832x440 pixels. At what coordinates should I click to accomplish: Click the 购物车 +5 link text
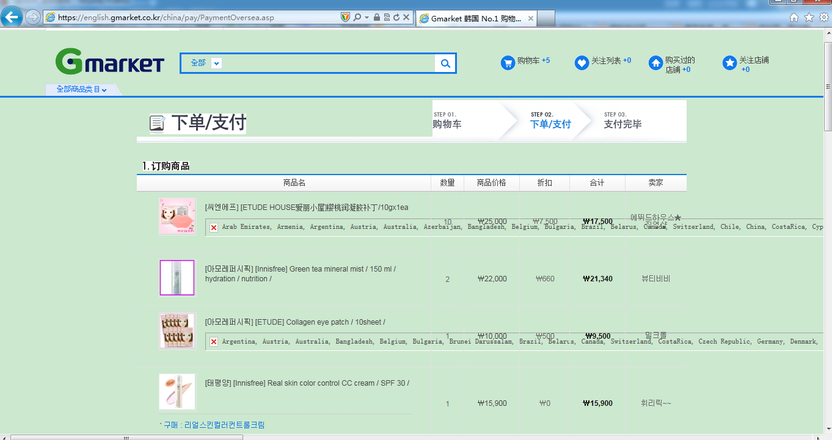[533, 60]
